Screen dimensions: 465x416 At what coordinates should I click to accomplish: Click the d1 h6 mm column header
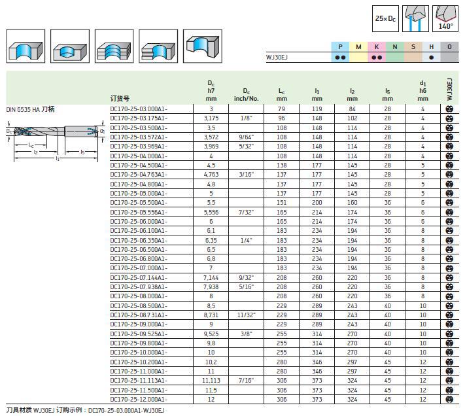(x=423, y=91)
